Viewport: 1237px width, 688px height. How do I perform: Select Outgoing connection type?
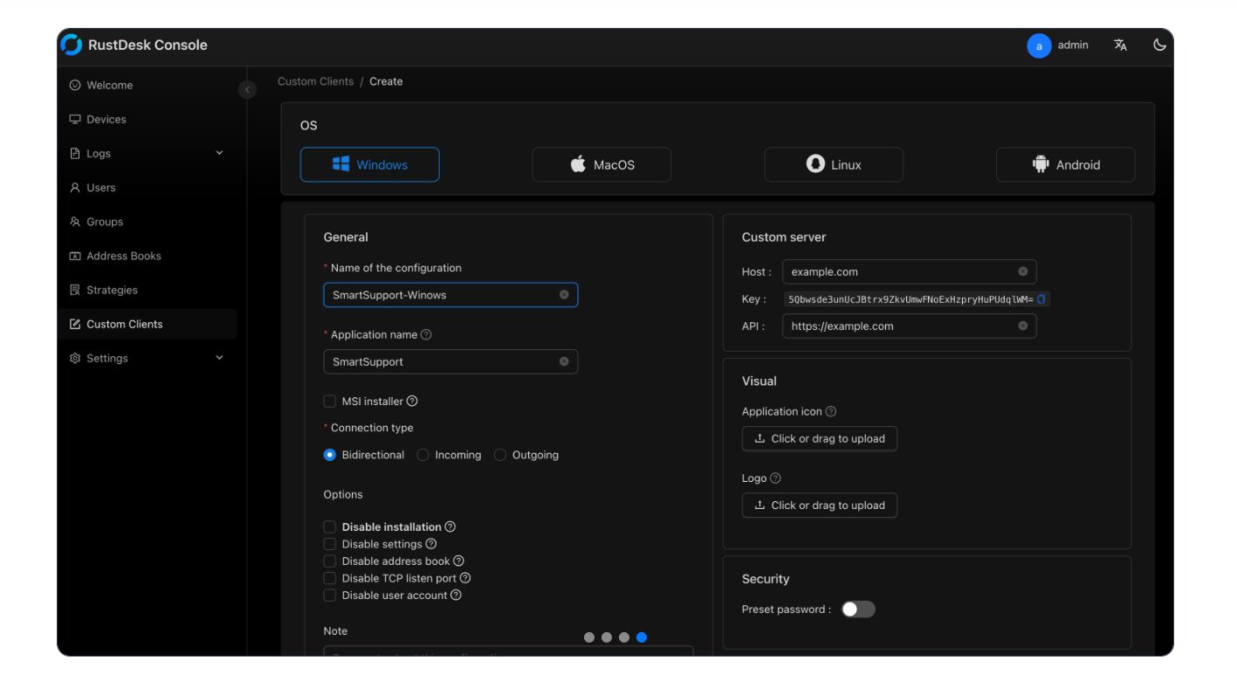(x=500, y=455)
